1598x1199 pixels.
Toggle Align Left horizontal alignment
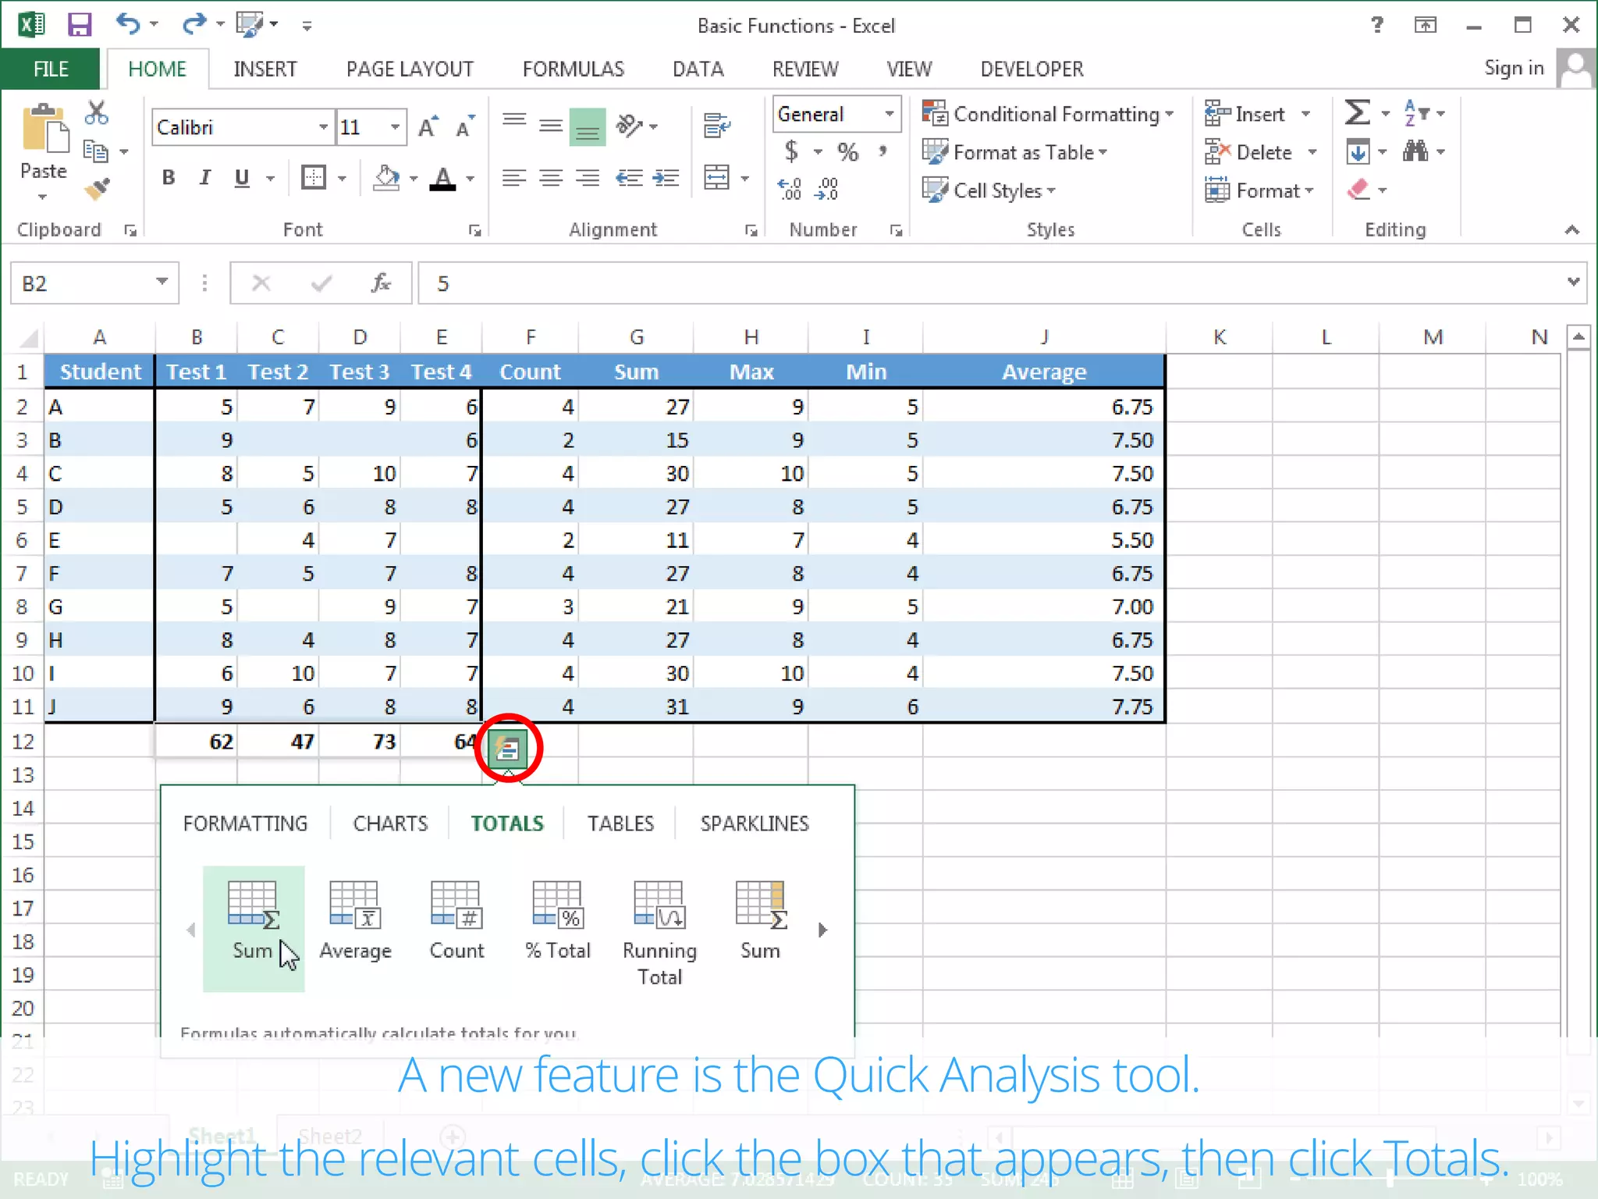[x=514, y=178]
